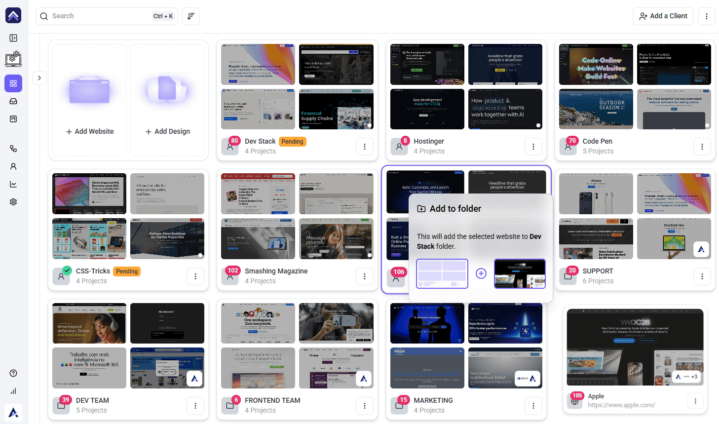719x424 pixels.
Task: Open DEV TEAM three-dot menu
Action: click(x=195, y=406)
